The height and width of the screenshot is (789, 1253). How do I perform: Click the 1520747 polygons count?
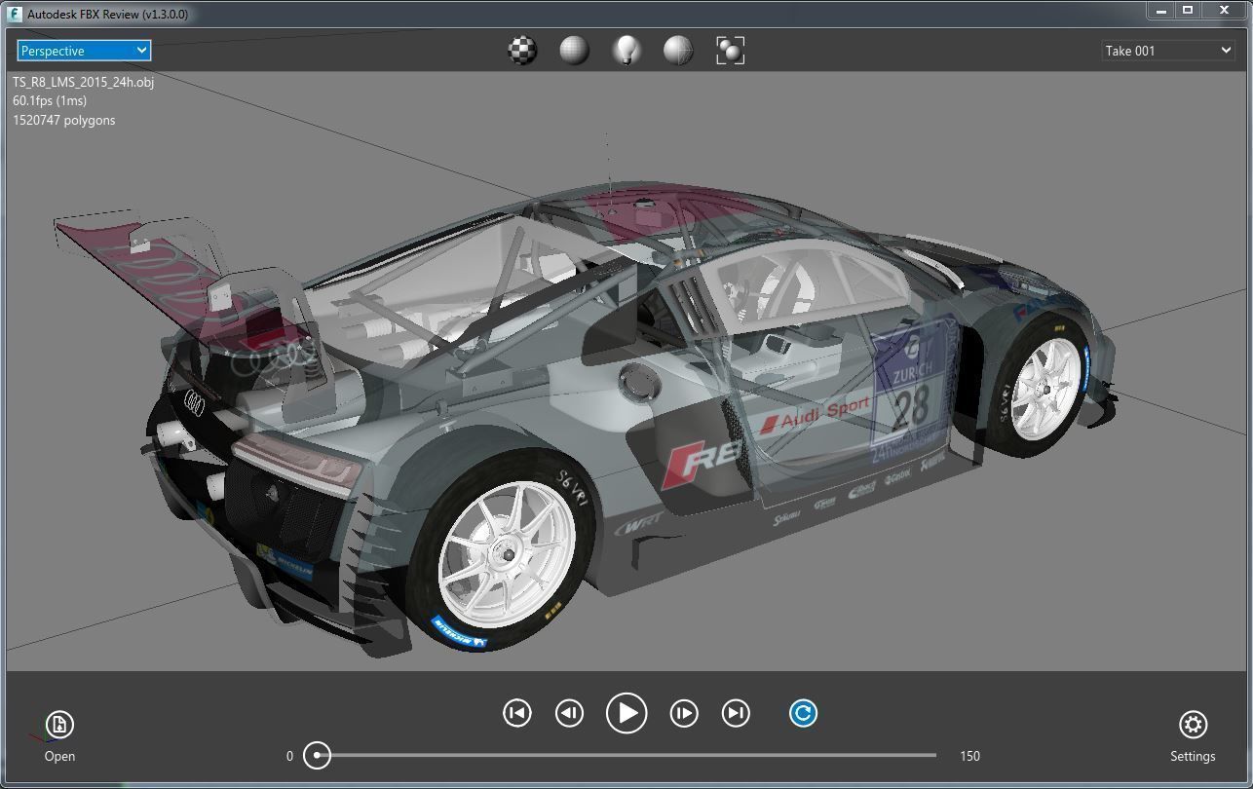[x=64, y=120]
